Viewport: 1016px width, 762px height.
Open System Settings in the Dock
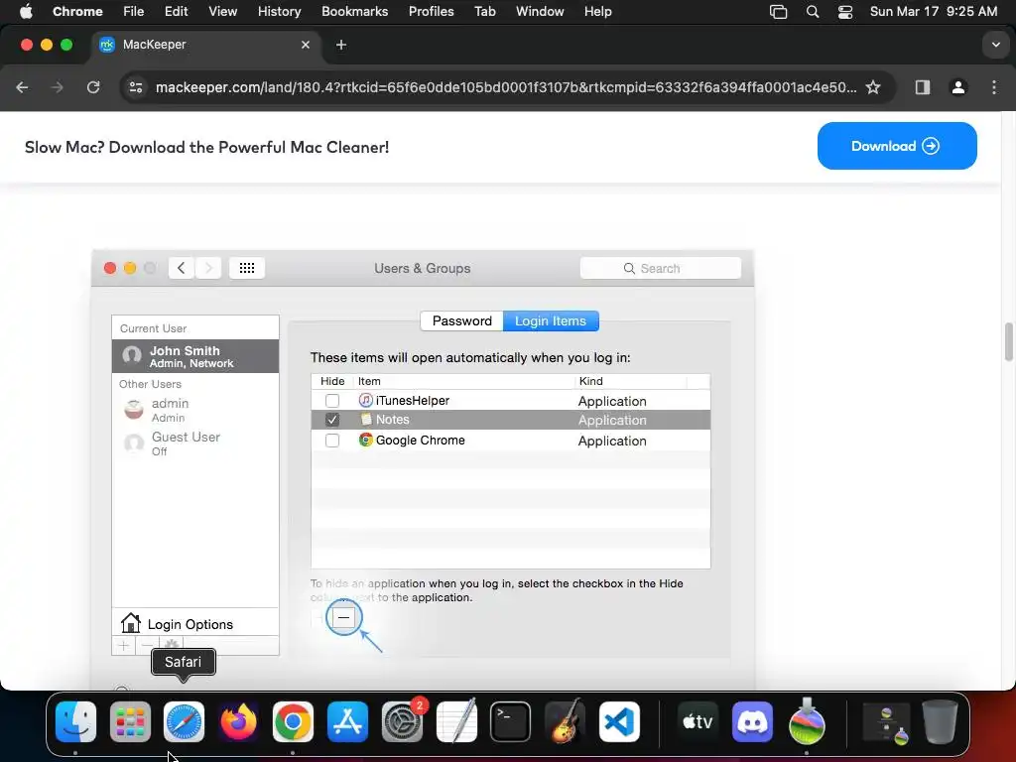click(402, 721)
